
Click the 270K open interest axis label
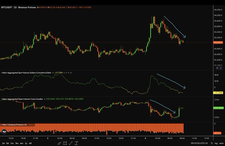217,117
